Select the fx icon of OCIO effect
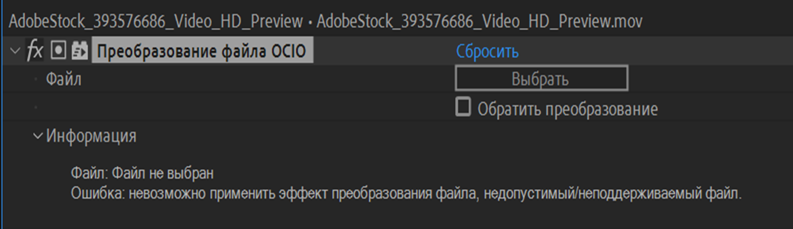Image resolution: width=793 pixels, height=229 pixels. click(x=35, y=49)
